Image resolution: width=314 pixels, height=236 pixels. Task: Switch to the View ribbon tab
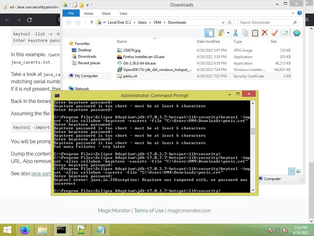click(123, 14)
